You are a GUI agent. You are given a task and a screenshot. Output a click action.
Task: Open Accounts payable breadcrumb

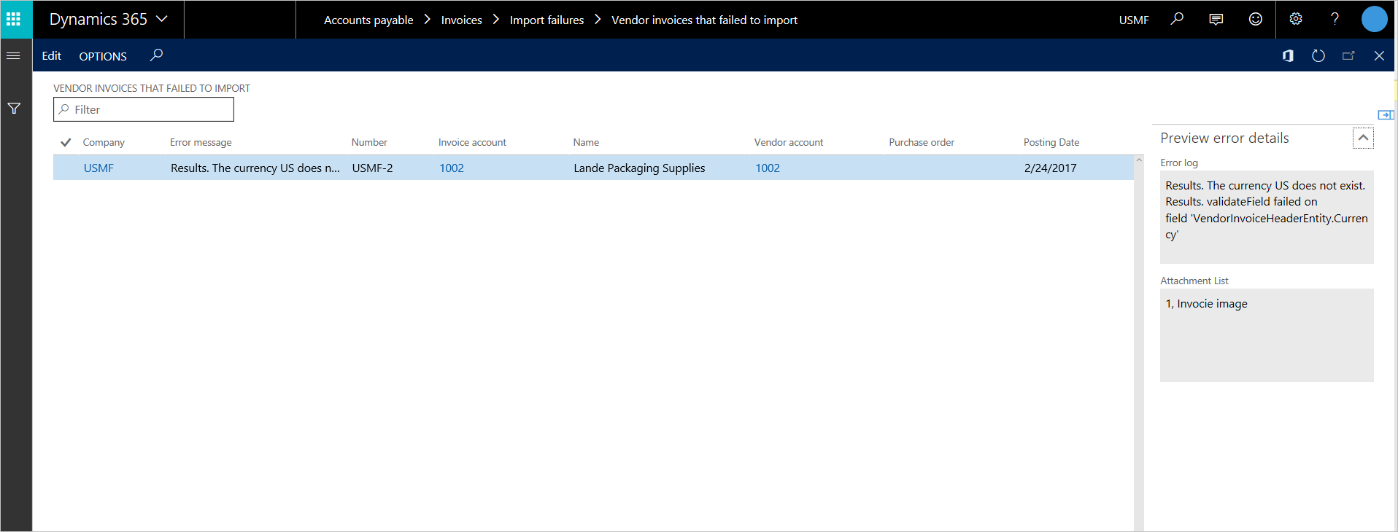tap(368, 20)
